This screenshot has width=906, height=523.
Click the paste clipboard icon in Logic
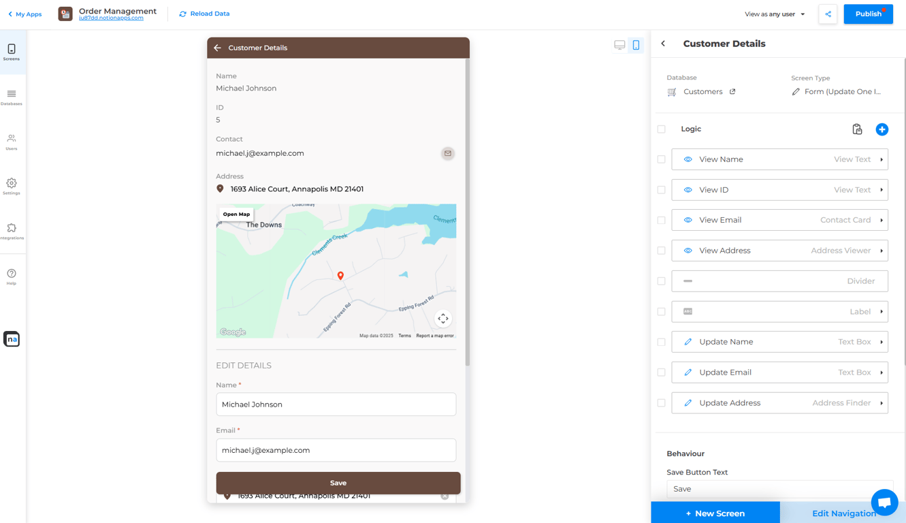(857, 129)
